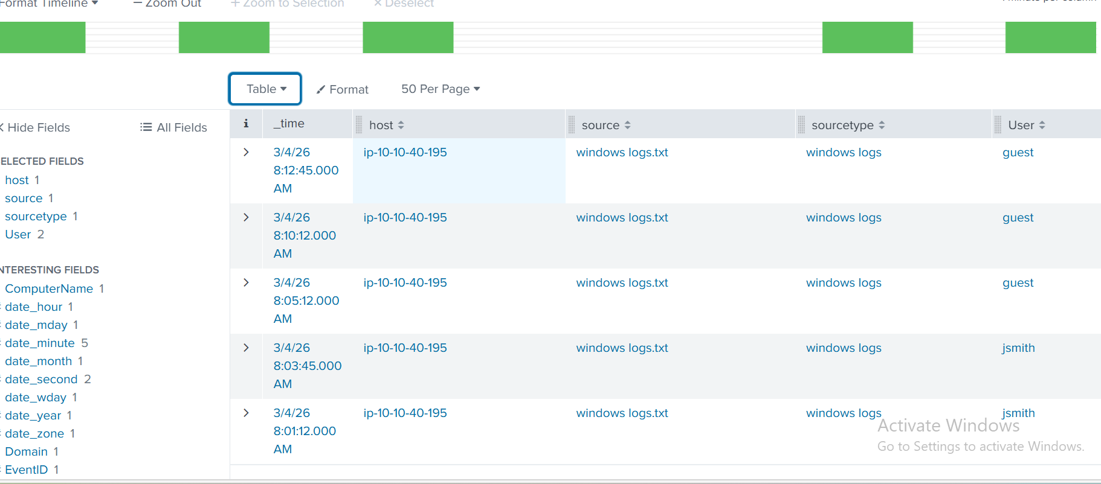Click Zoom Out on the timeline
This screenshot has height=484, width=1101.
[x=167, y=4]
